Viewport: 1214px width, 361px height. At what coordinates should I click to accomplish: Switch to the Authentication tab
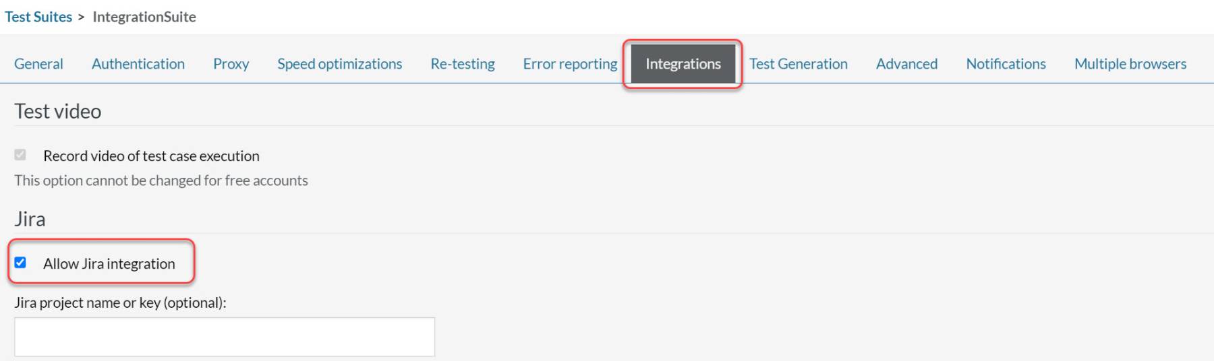click(x=138, y=64)
